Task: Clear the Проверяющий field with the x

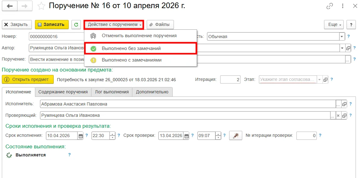Action: (338, 116)
